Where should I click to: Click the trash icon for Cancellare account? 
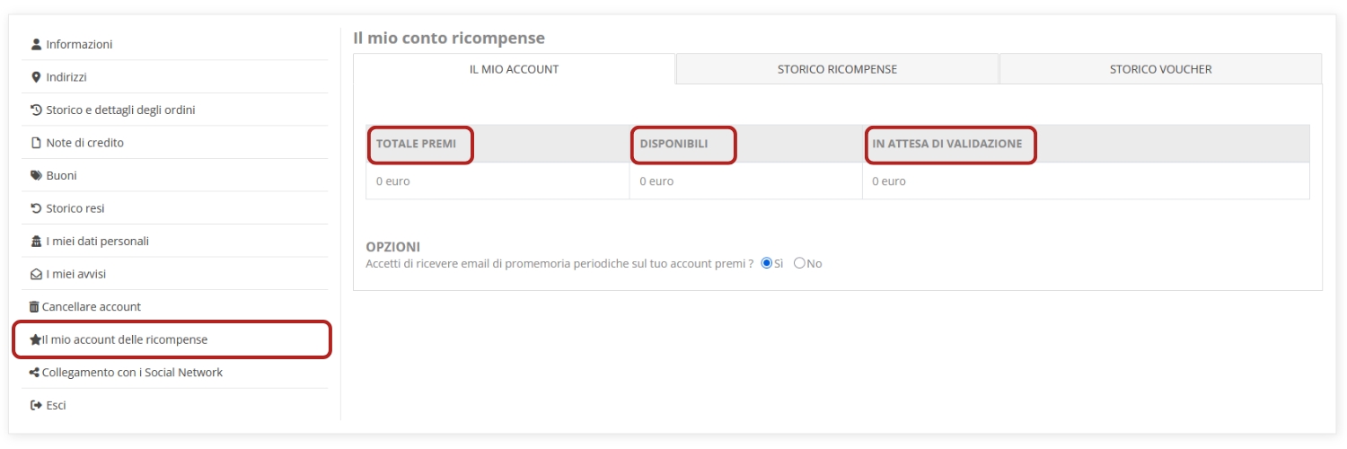(x=35, y=306)
